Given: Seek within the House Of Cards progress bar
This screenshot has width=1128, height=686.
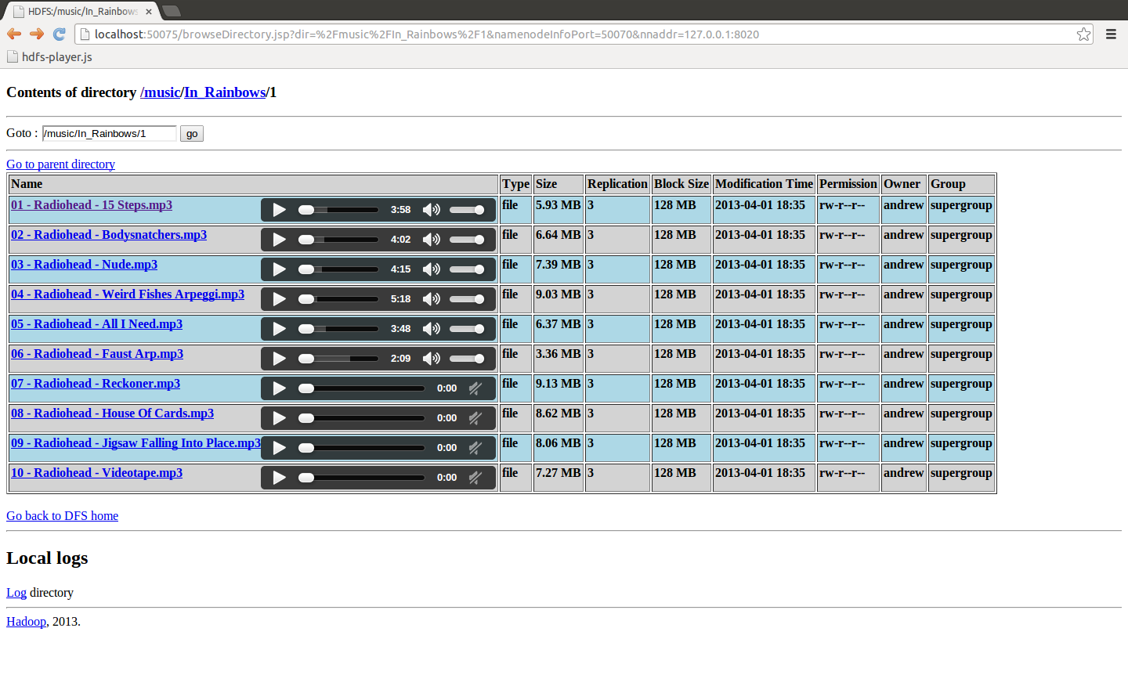Looking at the screenshot, I should [x=362, y=418].
